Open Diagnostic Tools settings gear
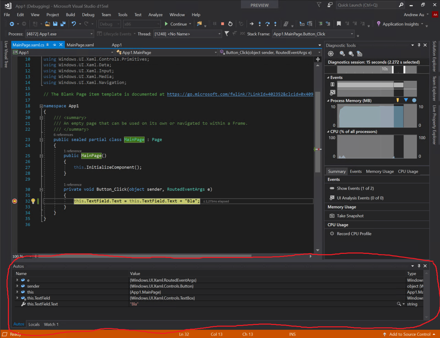 [x=331, y=54]
